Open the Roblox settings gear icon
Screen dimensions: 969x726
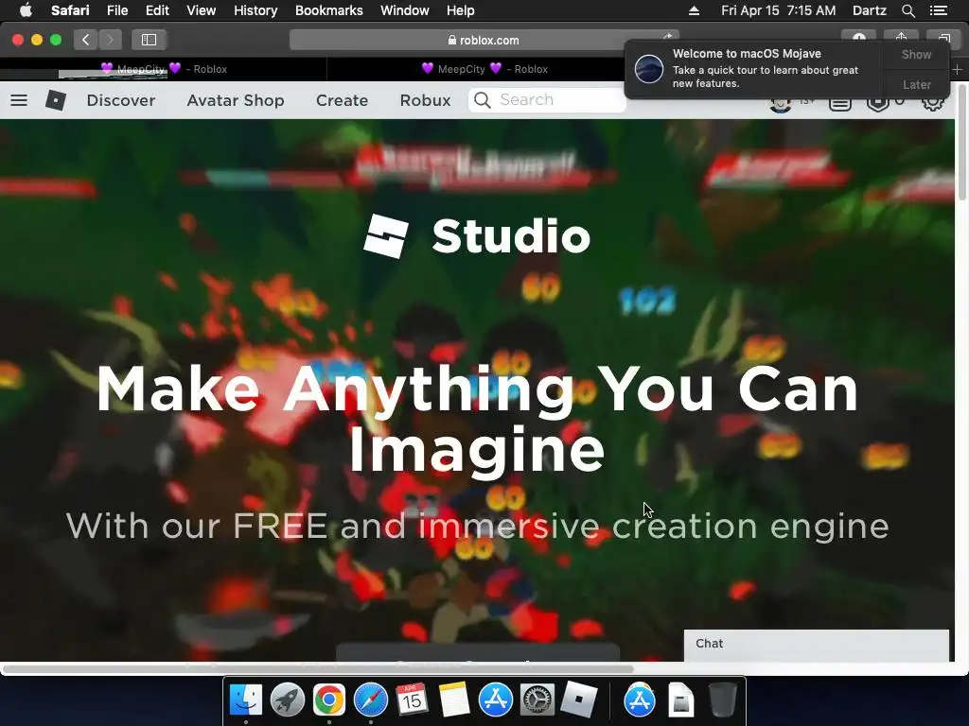click(932, 102)
